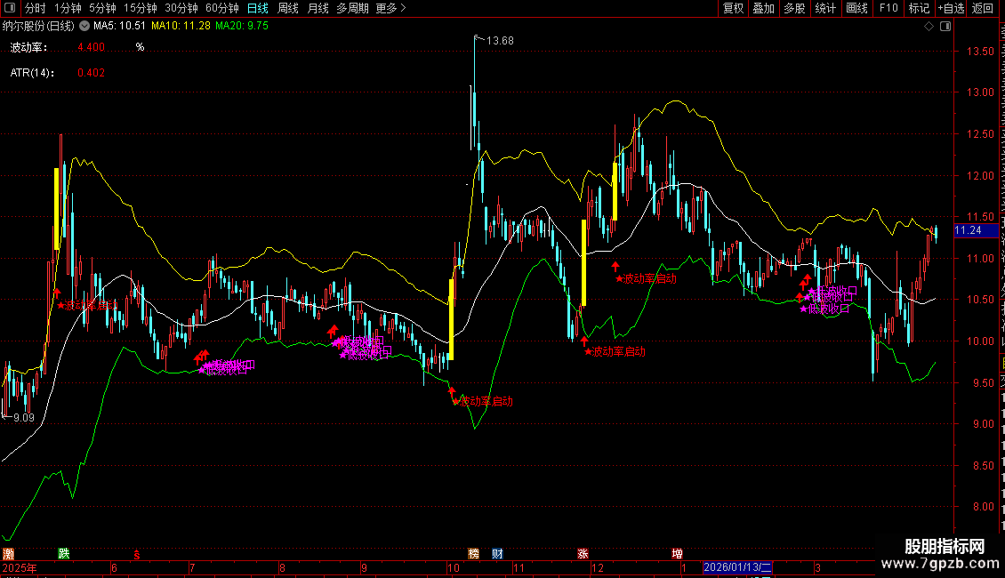Select the 2026/01/13 date marker on timeline
Image resolution: width=1005 pixels, height=578 pixels.
[737, 567]
